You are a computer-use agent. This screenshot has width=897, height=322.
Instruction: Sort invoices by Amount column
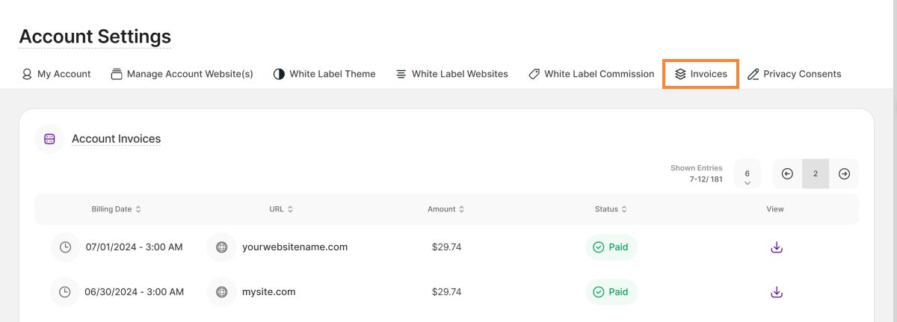pyautogui.click(x=446, y=209)
